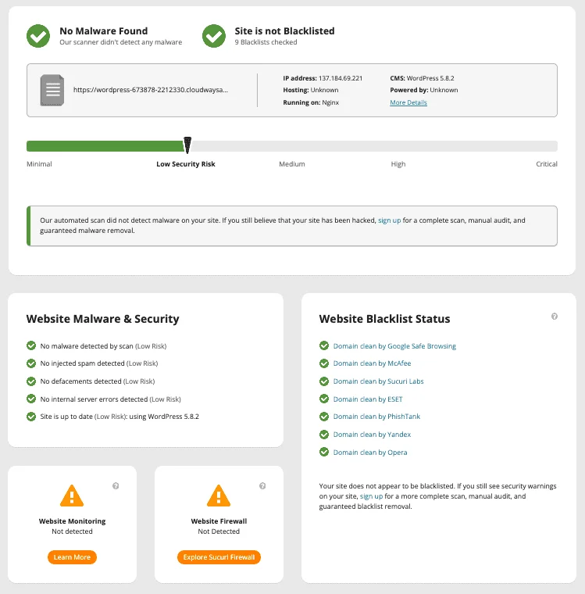Click the Website Monitoring Not detected text

pyautogui.click(x=72, y=531)
